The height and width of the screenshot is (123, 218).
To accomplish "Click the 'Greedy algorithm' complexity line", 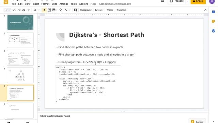I will [x=86, y=62].
